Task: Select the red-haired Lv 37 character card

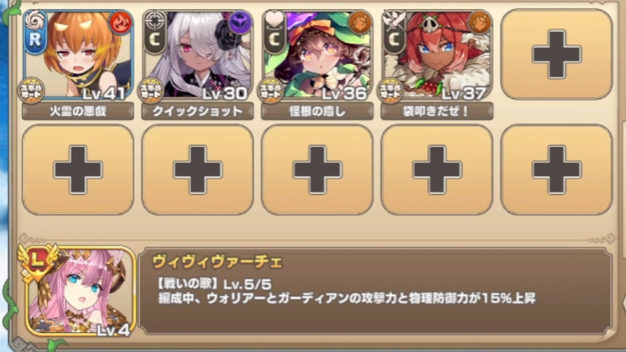Action: point(437,55)
